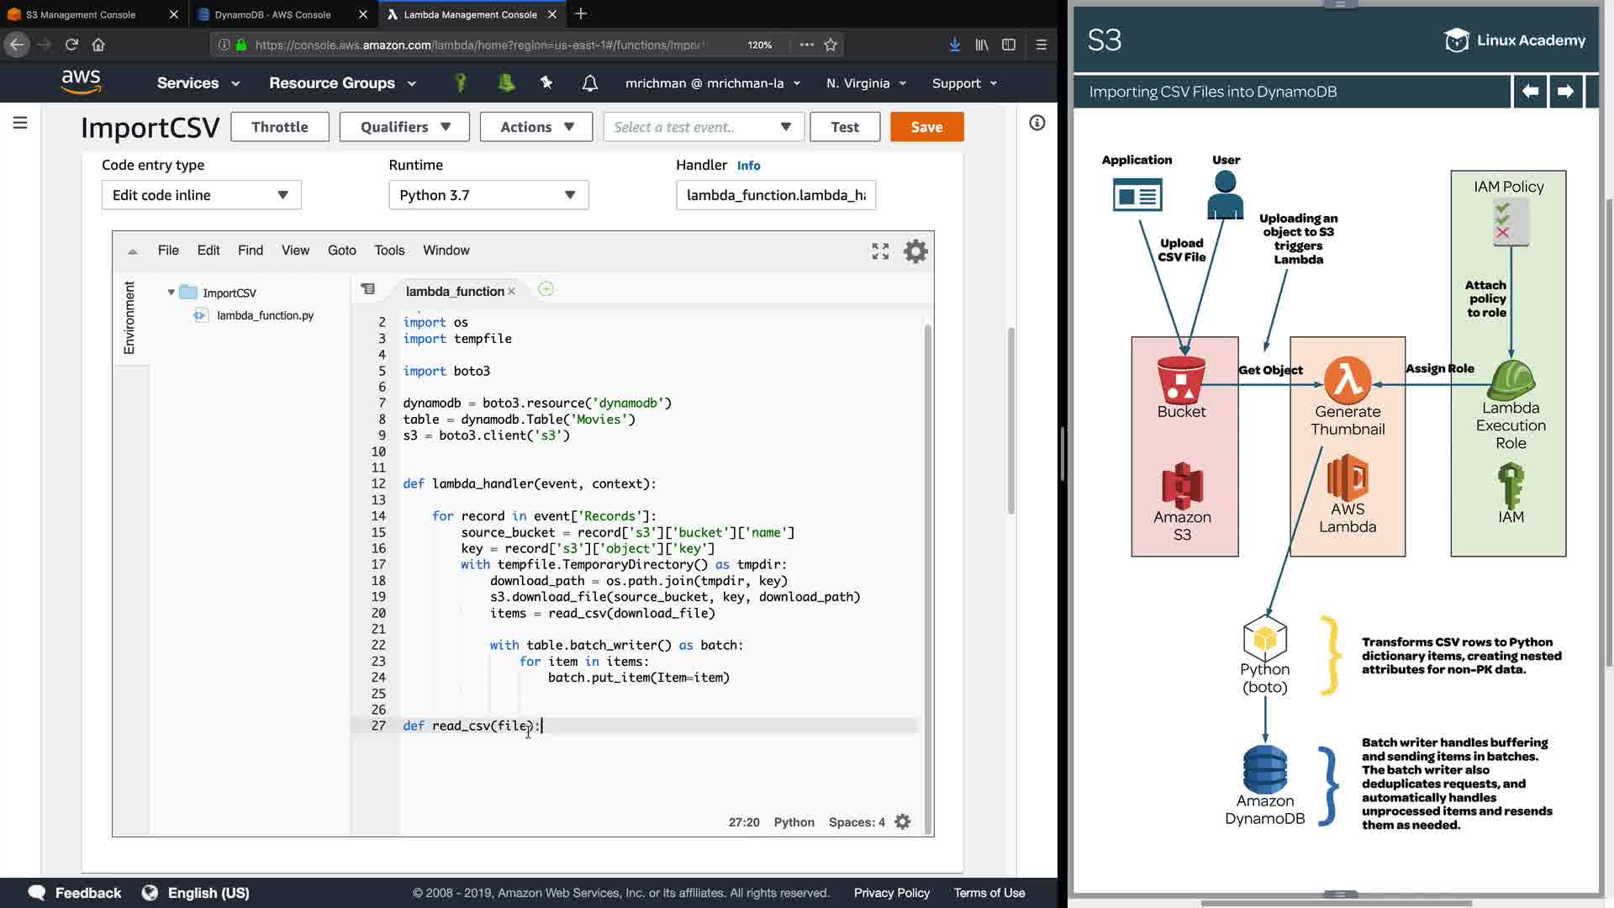Go back with previous slide arrow
The height and width of the screenshot is (908, 1614).
[1530, 92]
